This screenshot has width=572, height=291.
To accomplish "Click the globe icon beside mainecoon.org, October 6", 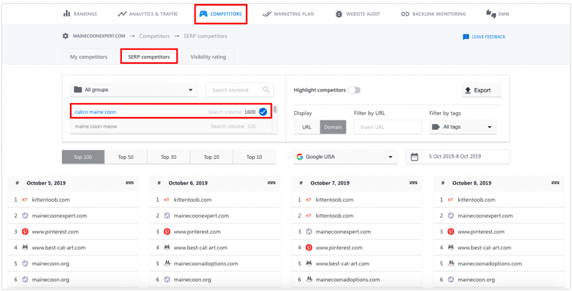I will 167,280.
